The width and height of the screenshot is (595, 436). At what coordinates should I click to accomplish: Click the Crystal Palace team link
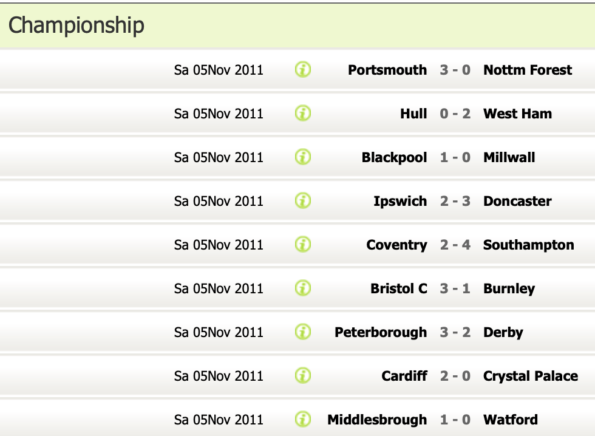click(530, 376)
